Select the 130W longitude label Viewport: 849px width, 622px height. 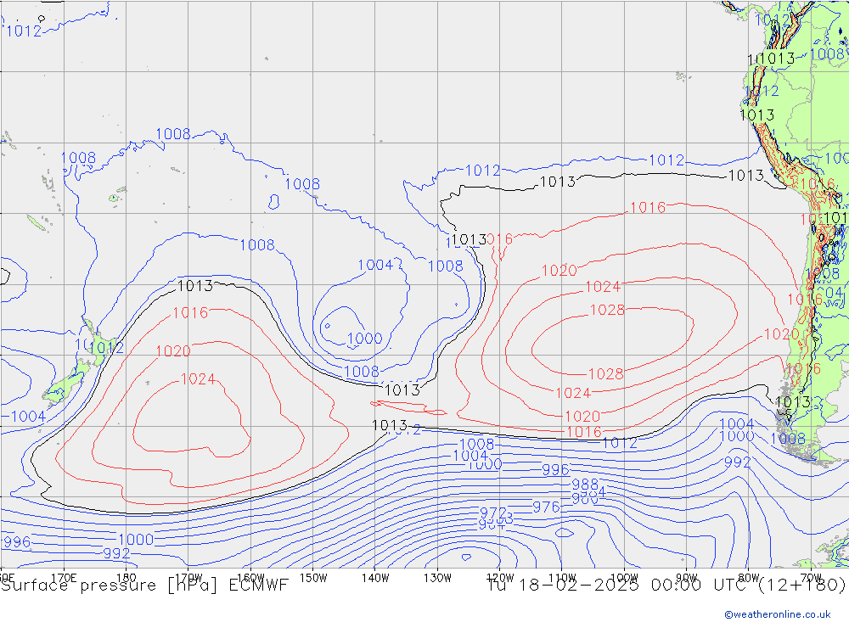pos(437,578)
